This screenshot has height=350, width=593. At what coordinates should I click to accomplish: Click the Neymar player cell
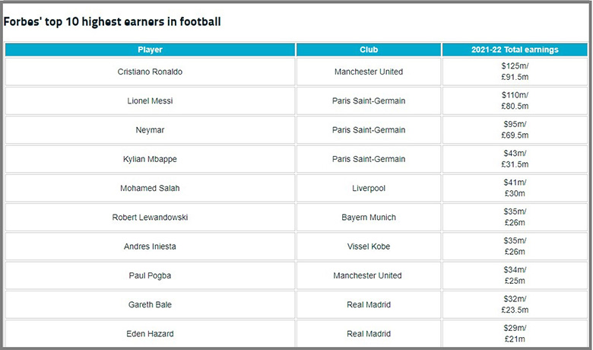point(150,130)
